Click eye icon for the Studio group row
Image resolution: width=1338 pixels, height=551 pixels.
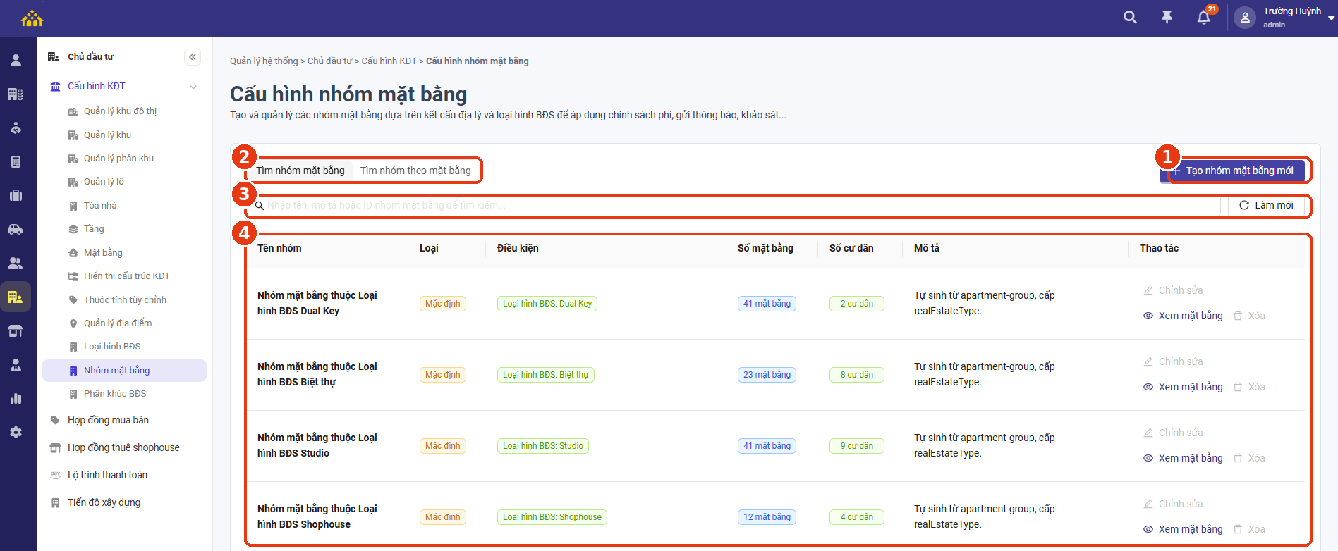point(1148,458)
